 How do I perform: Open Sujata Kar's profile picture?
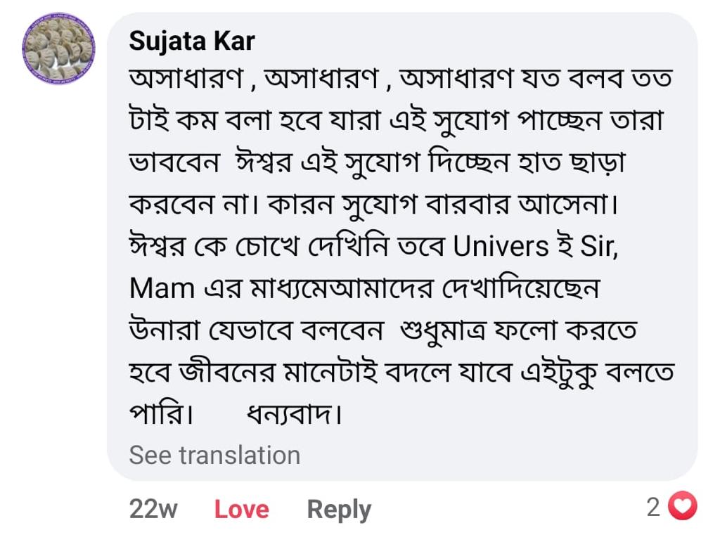[x=58, y=49]
